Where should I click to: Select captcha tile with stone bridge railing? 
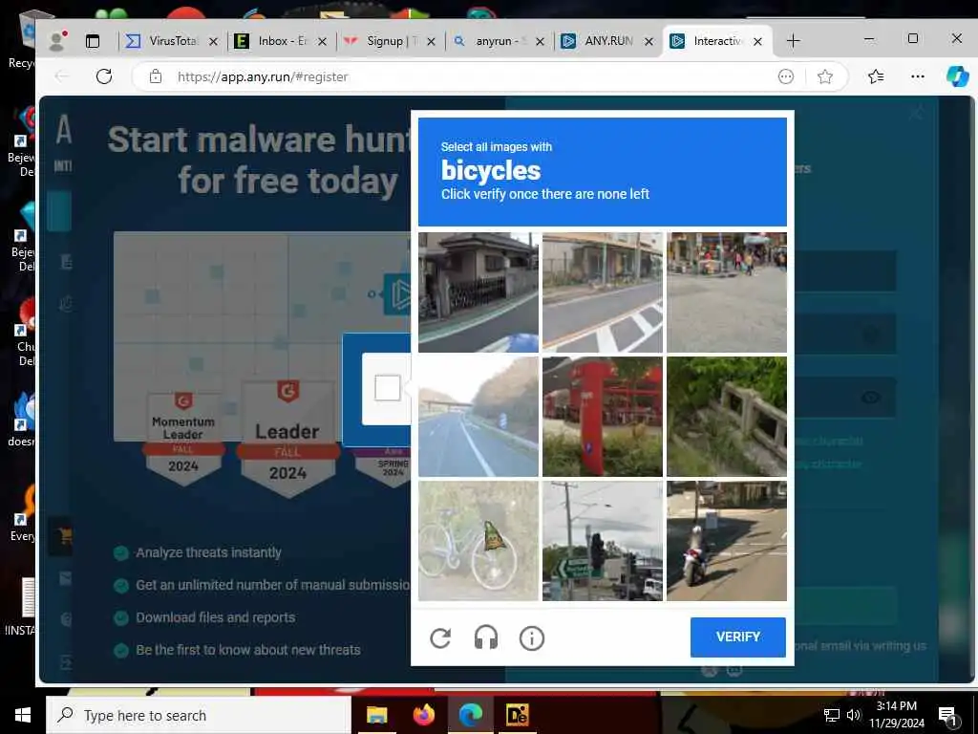pos(727,417)
